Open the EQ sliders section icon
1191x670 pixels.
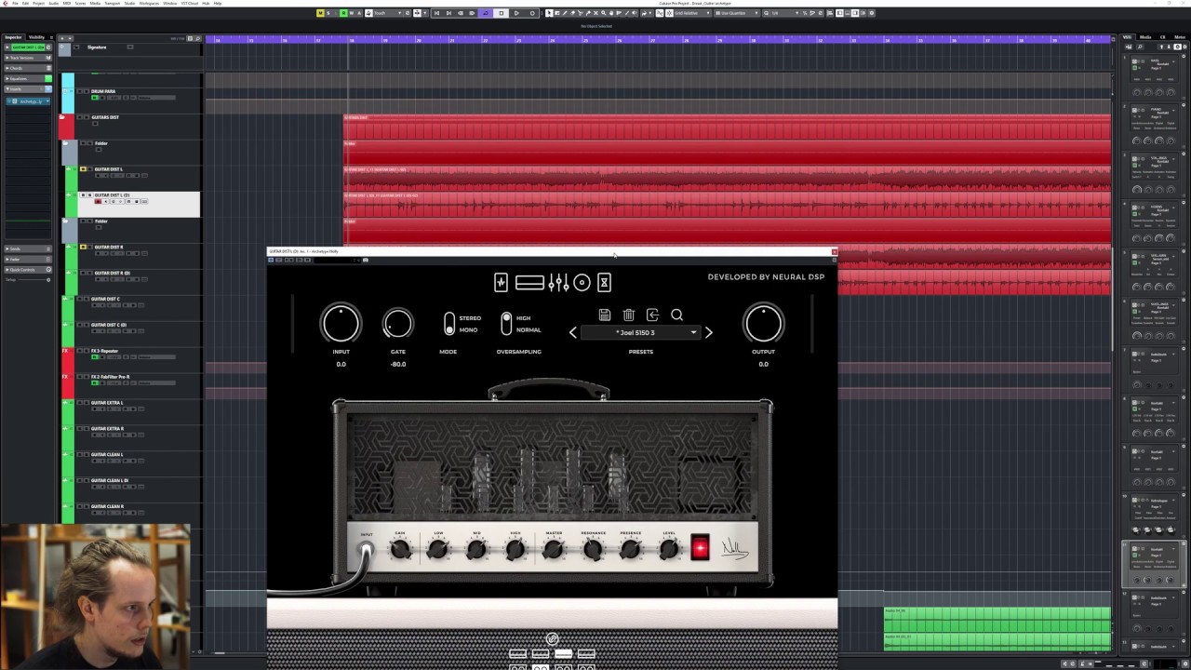(x=558, y=282)
